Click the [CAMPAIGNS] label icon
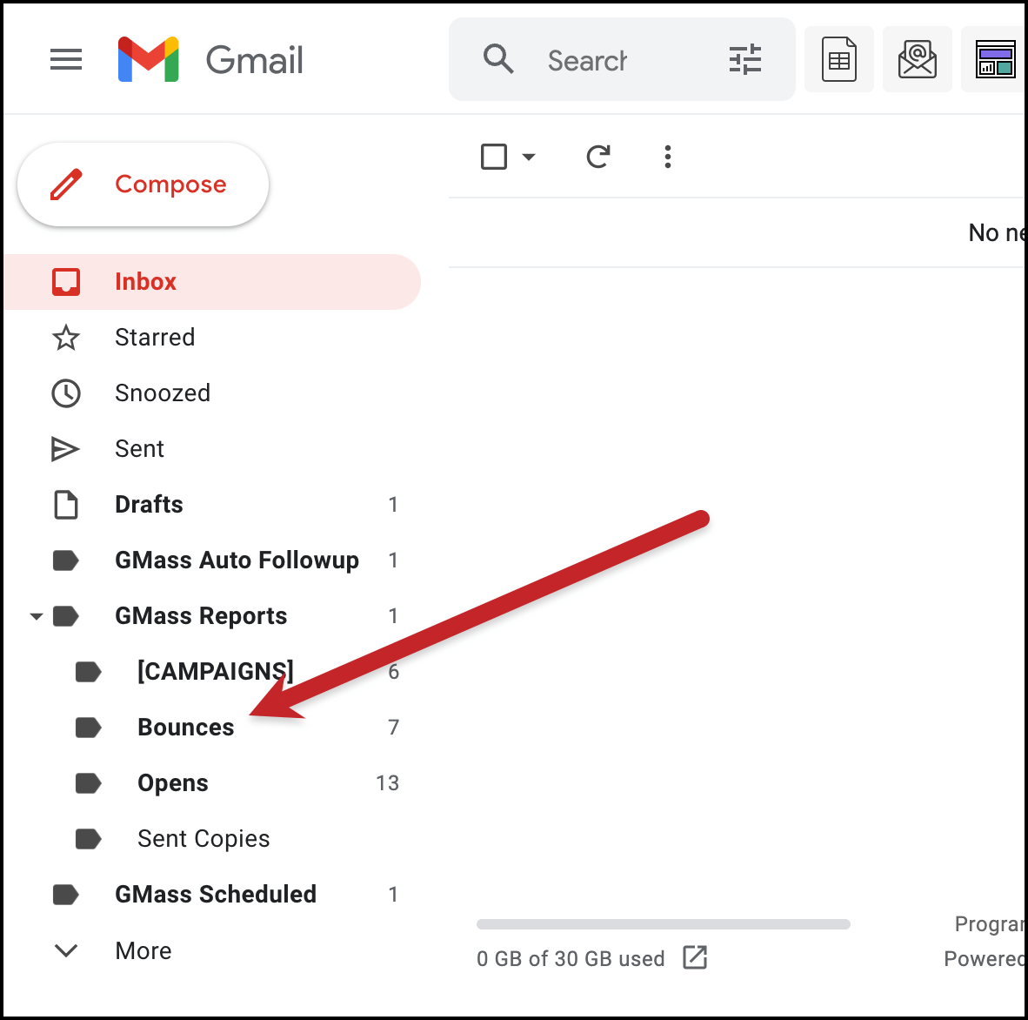The width and height of the screenshot is (1028, 1020). (x=89, y=673)
